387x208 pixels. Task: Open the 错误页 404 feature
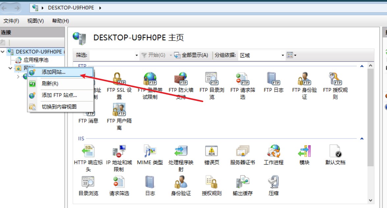point(212,155)
